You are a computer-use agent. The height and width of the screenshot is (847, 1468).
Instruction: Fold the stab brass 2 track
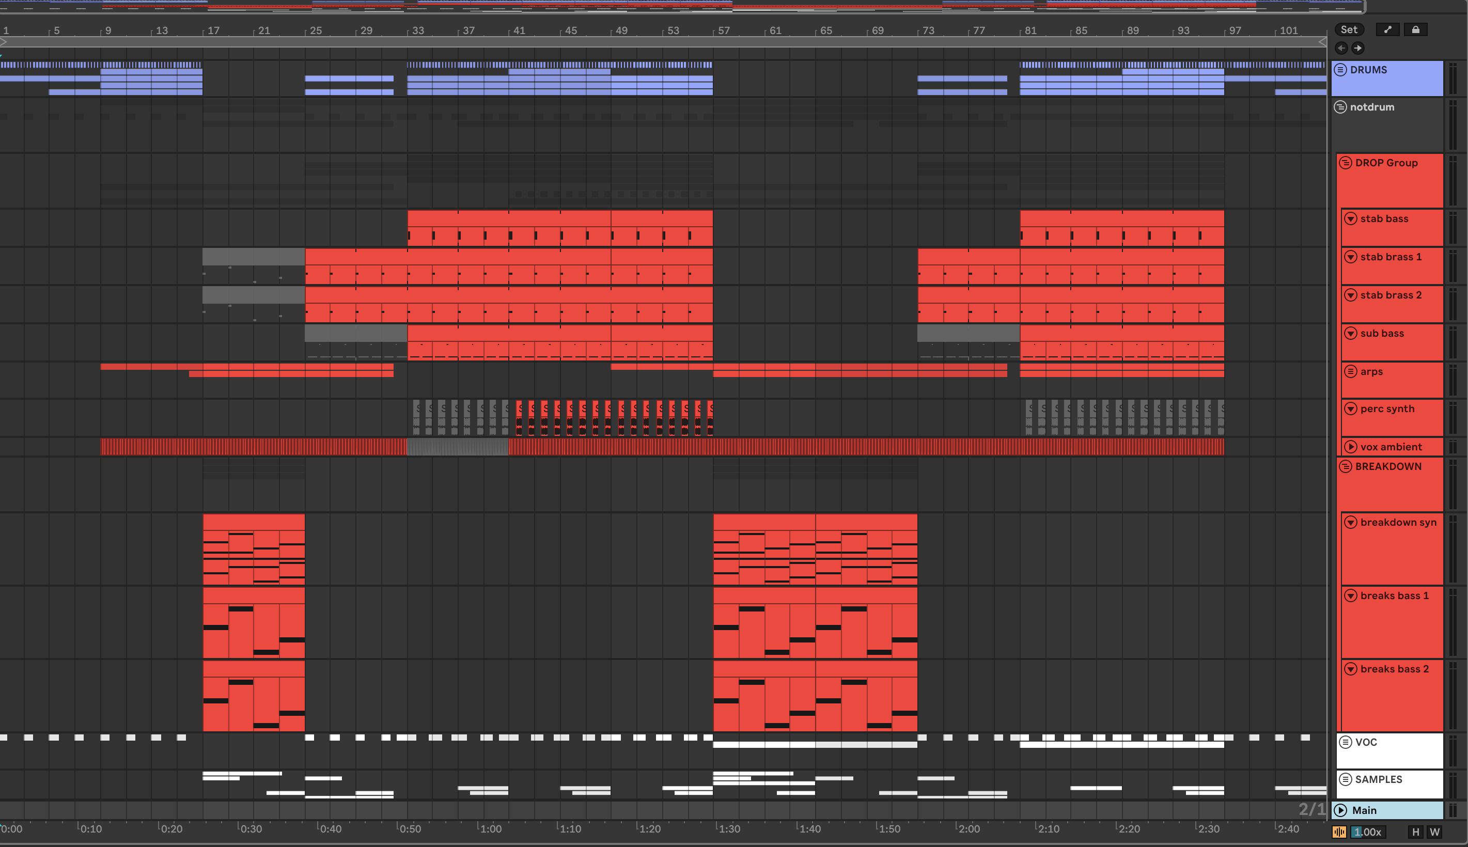coord(1351,295)
